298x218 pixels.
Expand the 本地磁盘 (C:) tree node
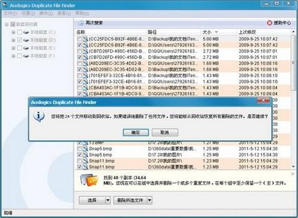(13, 32)
